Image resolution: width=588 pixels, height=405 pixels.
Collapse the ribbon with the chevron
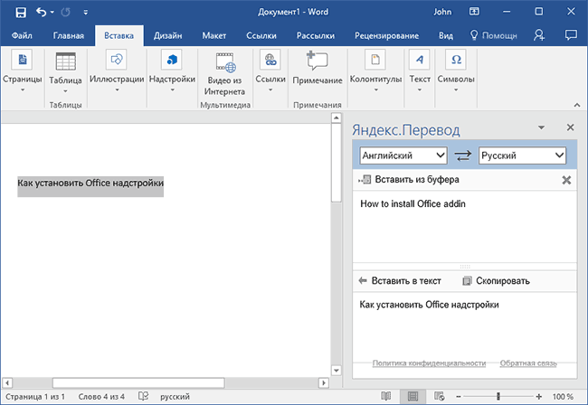(577, 105)
